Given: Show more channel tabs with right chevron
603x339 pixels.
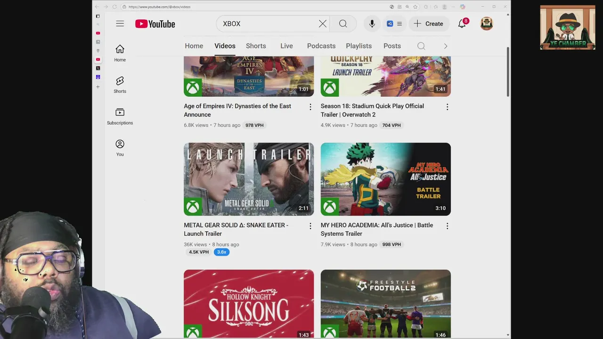Looking at the screenshot, I should (x=445, y=46).
